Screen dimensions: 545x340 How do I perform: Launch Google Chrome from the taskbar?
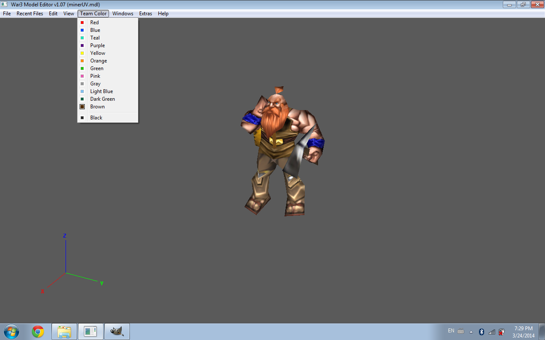(38, 331)
